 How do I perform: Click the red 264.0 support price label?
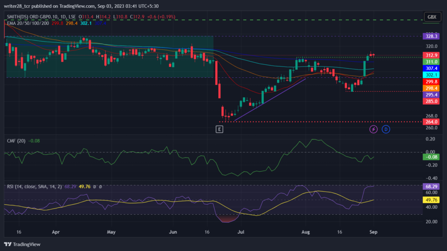coord(431,122)
